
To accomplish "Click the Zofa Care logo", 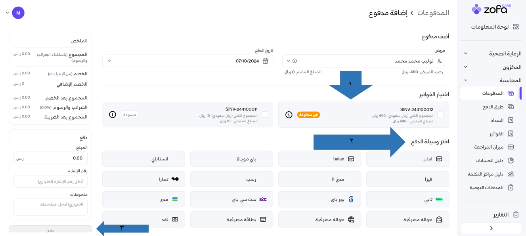I will (491, 9).
